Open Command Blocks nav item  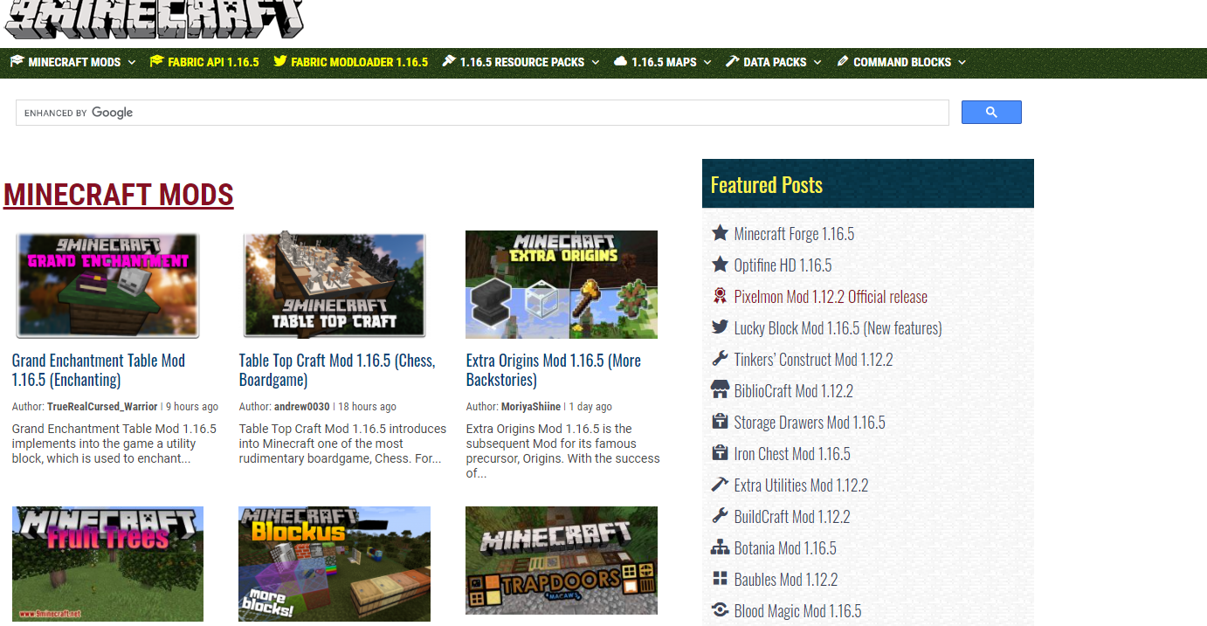(x=902, y=62)
